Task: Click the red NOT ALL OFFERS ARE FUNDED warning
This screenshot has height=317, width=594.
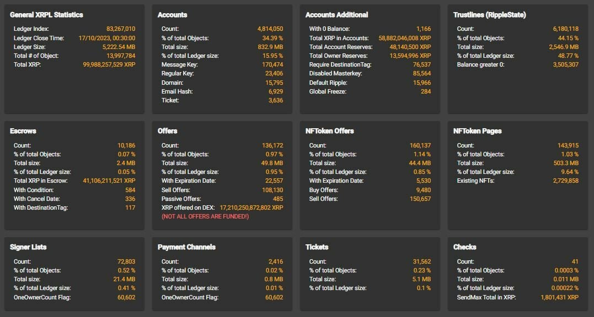Action: (205, 217)
